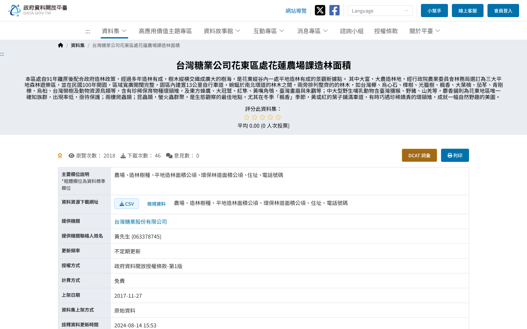527x329 pixels.
Task: Click the gold badge icon beside view count
Action: click(x=60, y=156)
